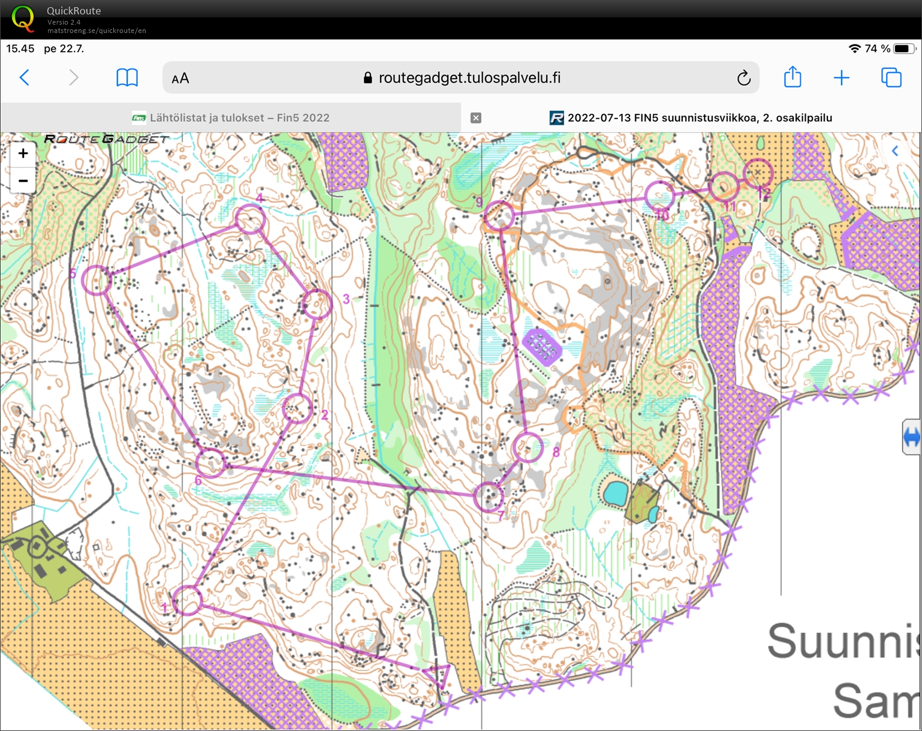Reload the page with refresh icon

tap(743, 78)
